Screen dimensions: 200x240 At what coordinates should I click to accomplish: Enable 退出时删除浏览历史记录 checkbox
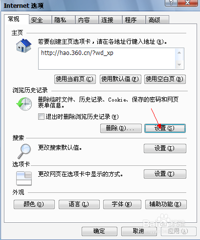pos(41,117)
